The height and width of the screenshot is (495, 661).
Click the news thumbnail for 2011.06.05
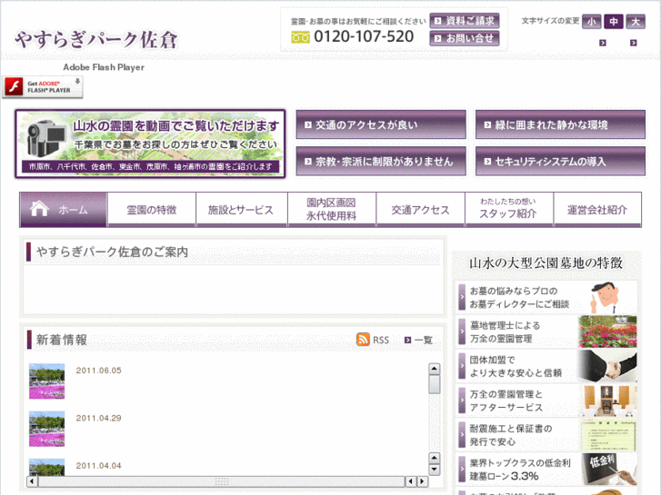46,381
